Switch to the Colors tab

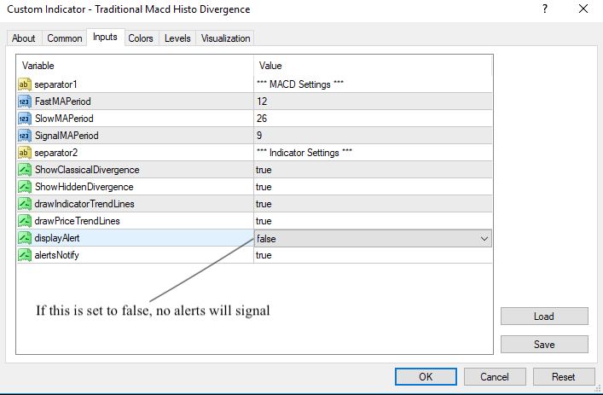(141, 38)
